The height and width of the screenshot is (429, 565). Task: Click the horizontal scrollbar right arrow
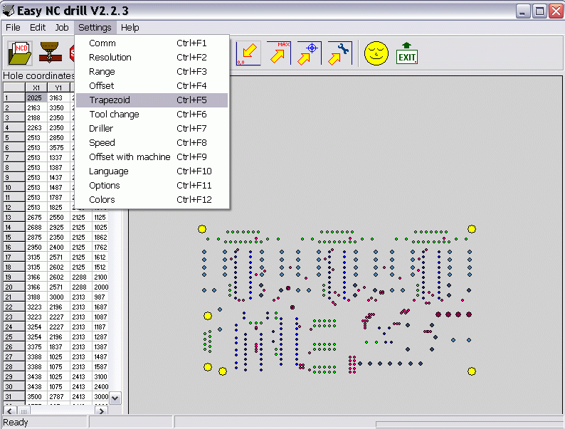click(101, 411)
